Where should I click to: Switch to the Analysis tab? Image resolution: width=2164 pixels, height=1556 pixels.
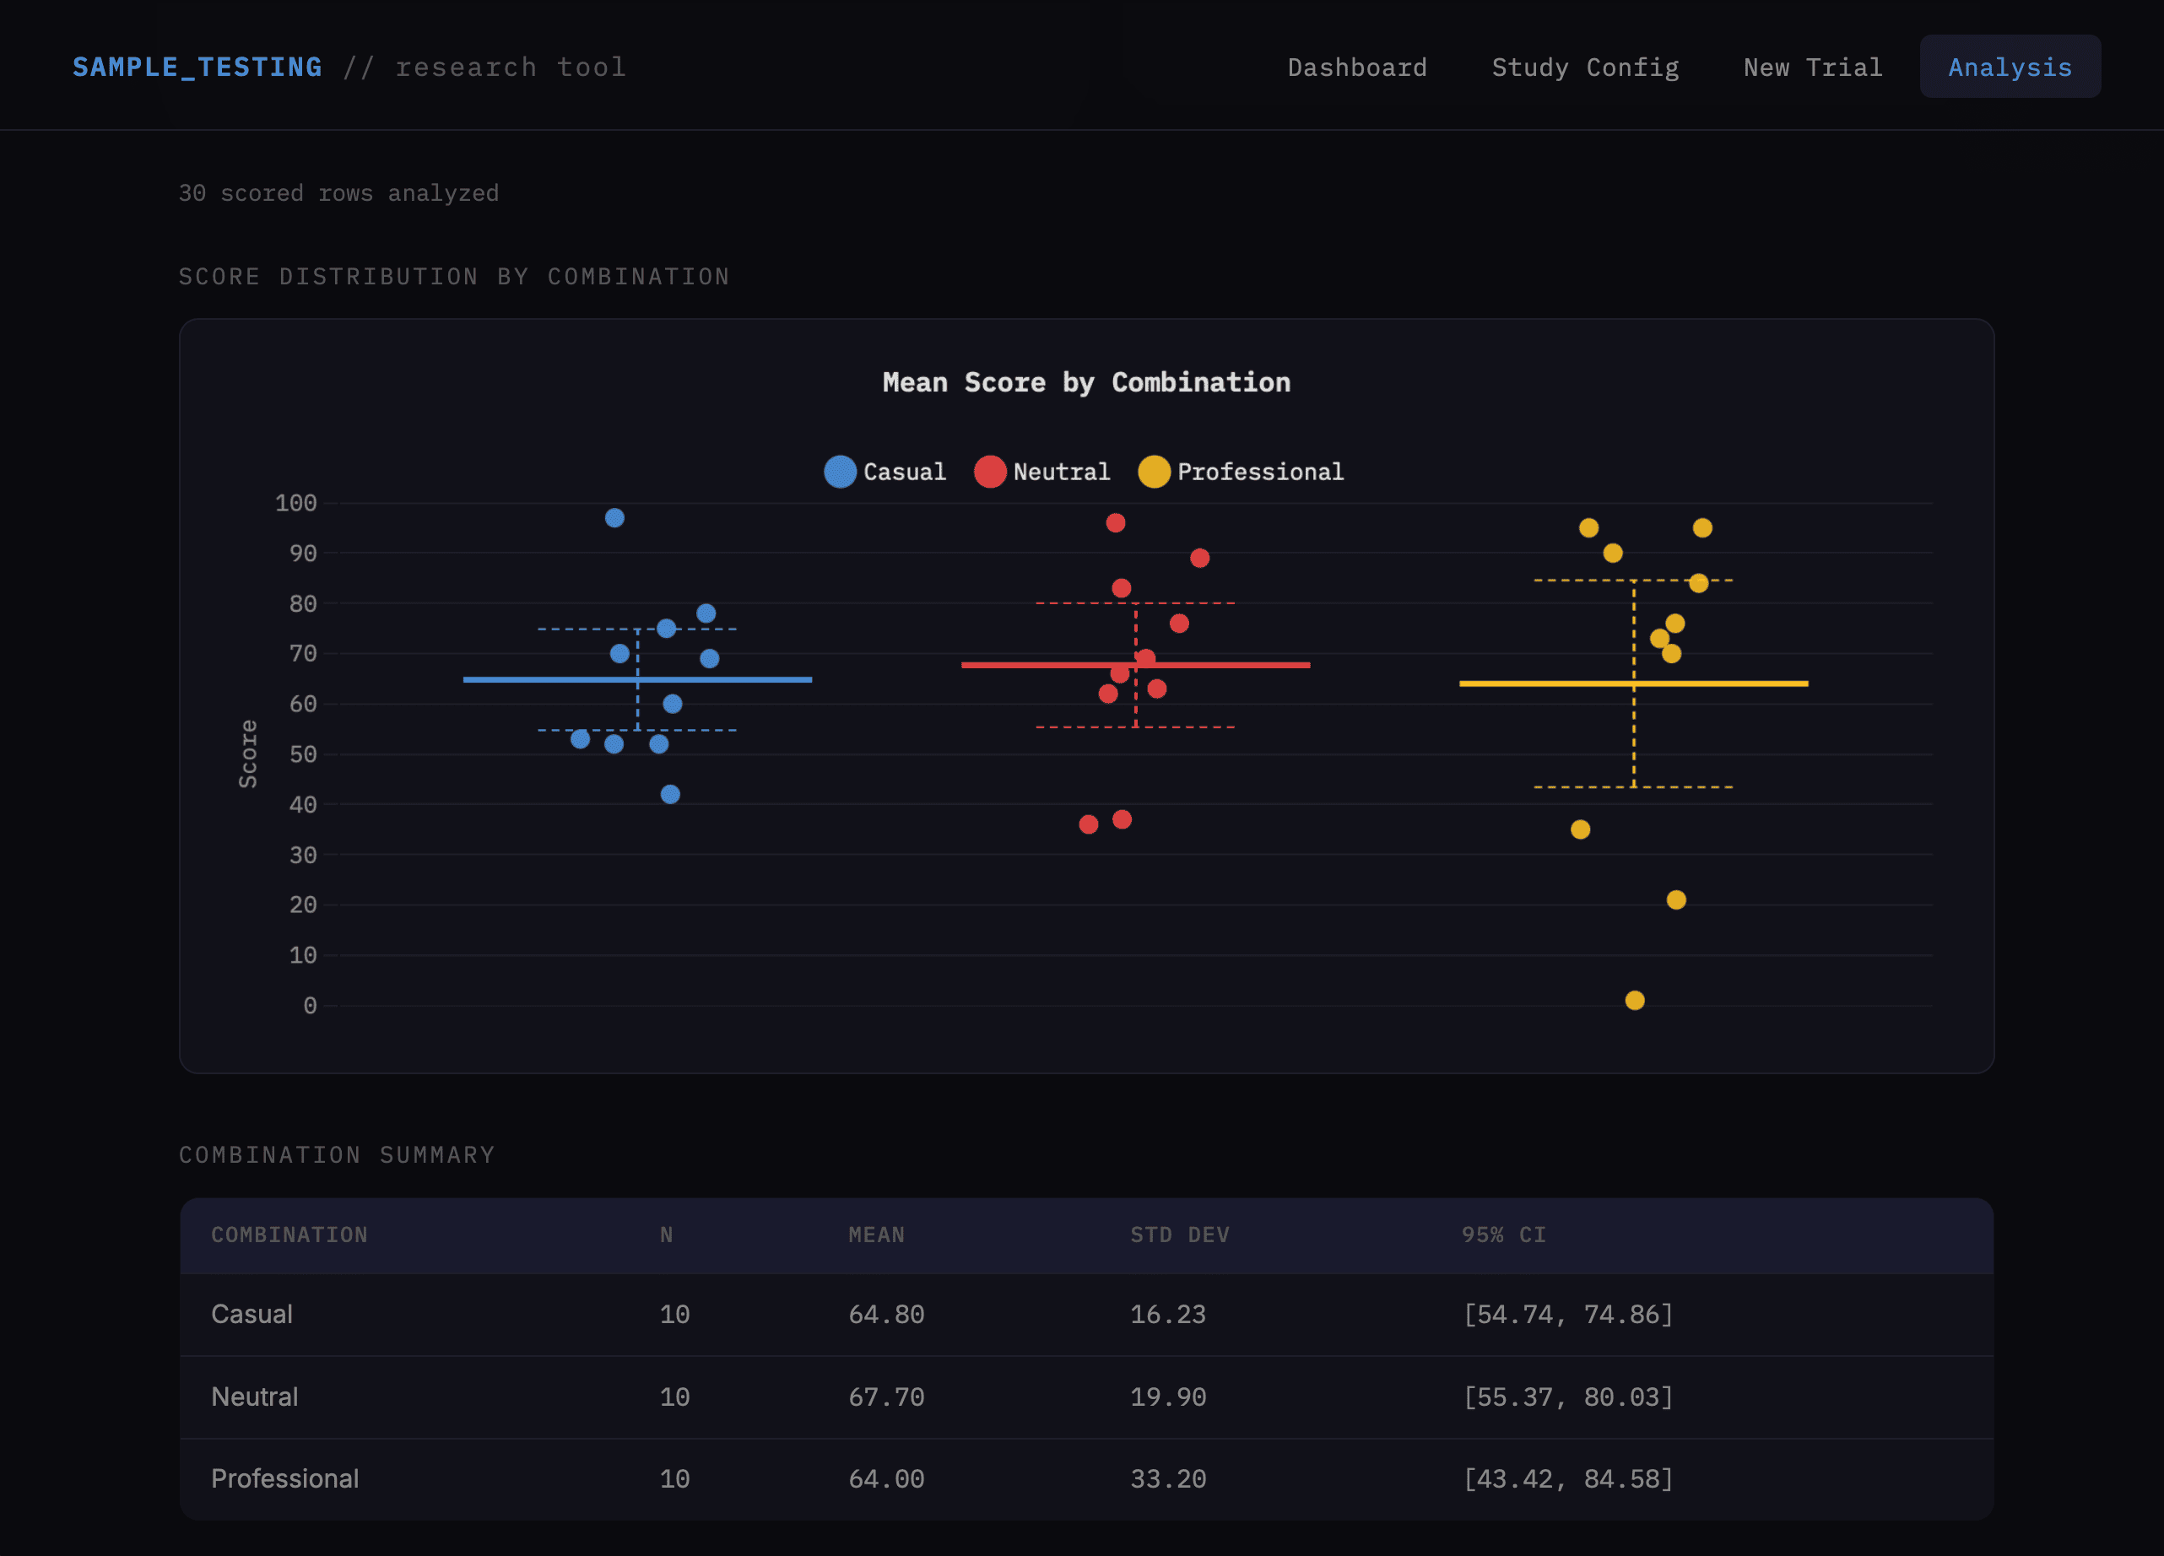coord(2010,66)
